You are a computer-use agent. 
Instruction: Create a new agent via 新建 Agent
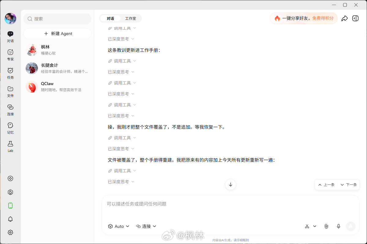click(x=57, y=34)
